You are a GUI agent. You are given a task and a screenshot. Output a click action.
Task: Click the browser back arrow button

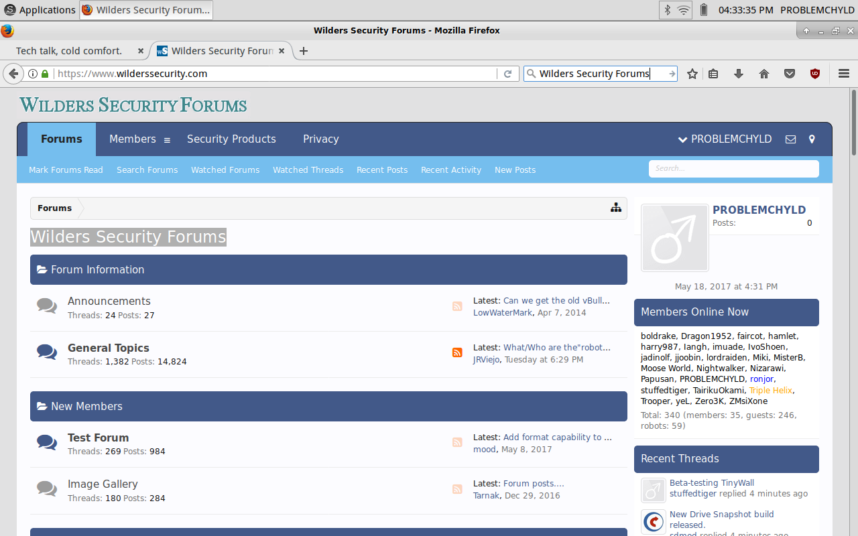coord(13,74)
